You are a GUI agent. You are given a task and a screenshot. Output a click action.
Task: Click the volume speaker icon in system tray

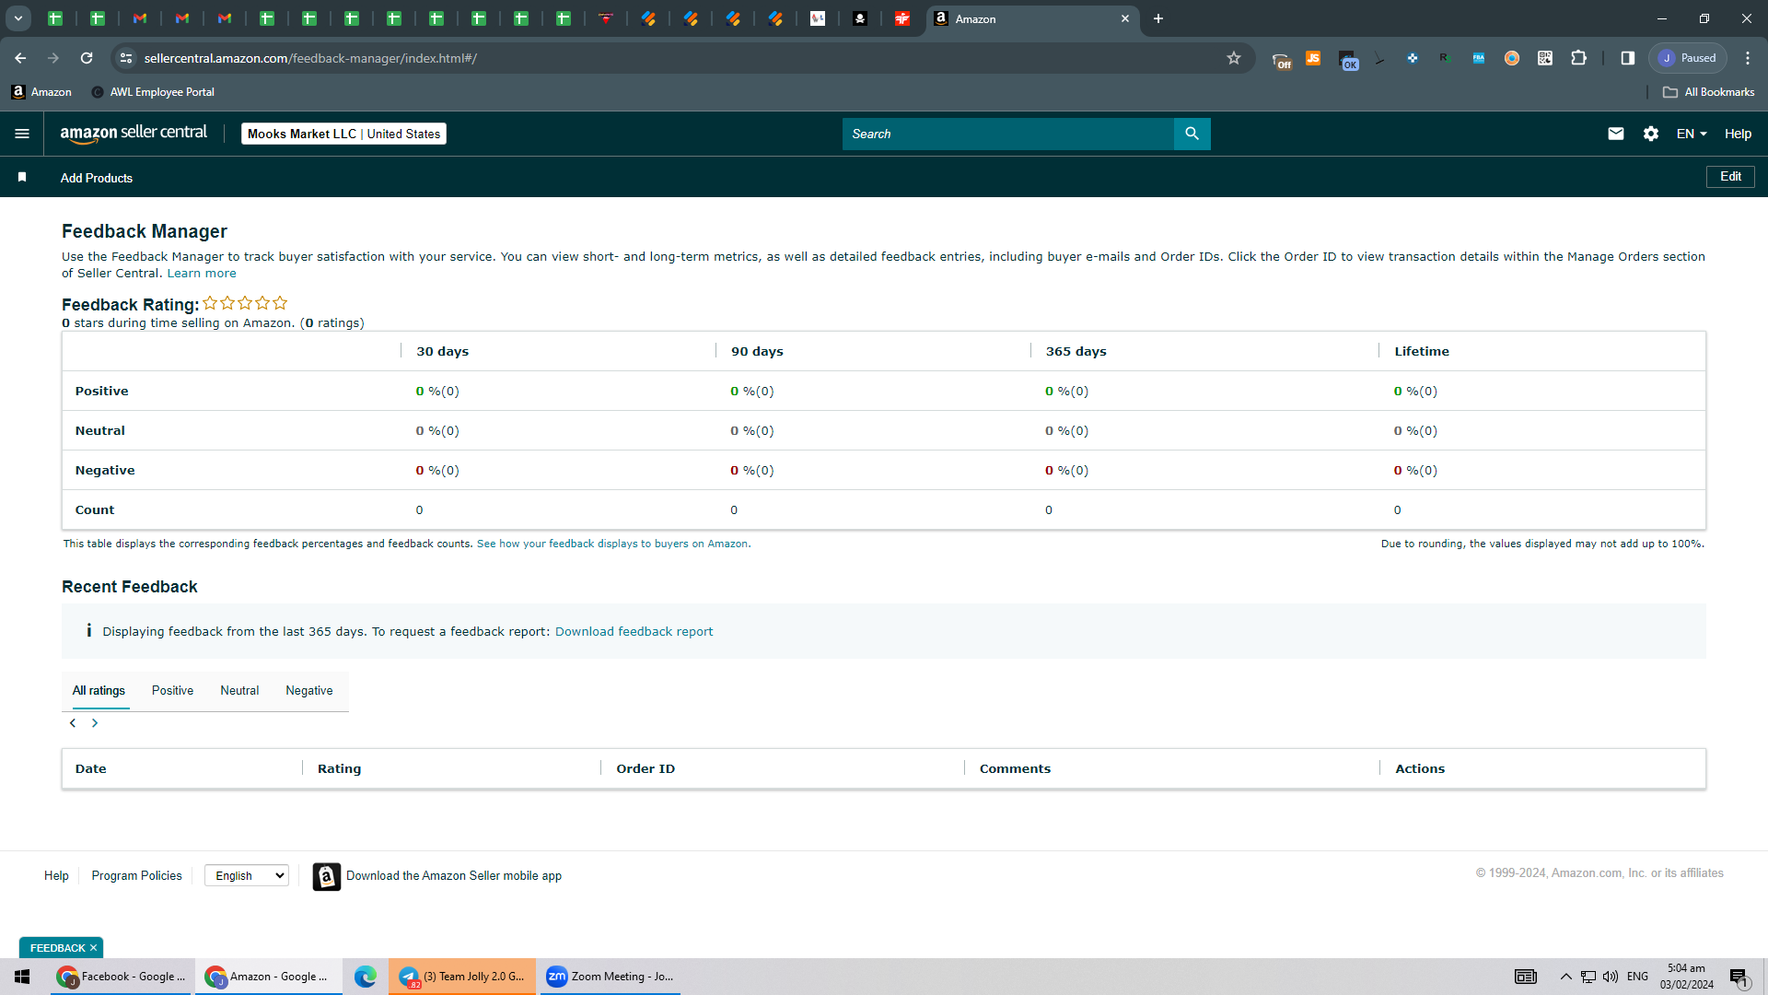click(x=1611, y=977)
